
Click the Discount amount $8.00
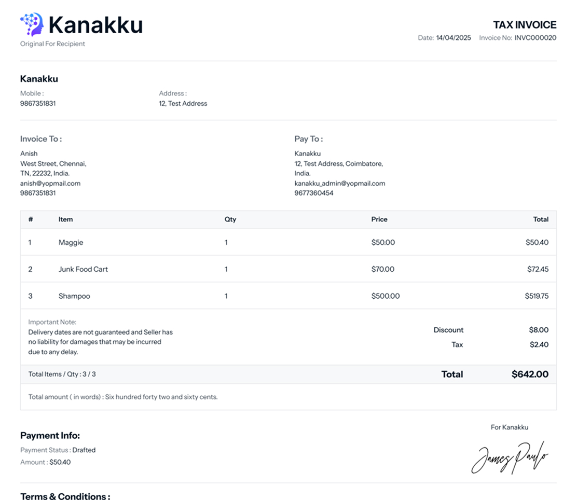[x=539, y=330]
